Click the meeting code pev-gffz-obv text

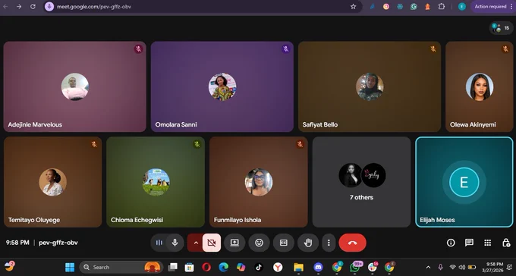[x=58, y=243]
